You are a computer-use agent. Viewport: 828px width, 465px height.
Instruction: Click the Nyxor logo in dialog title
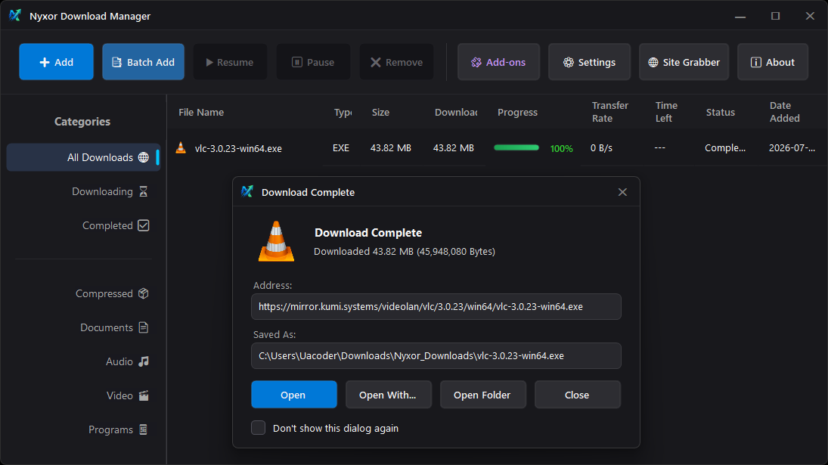(247, 191)
